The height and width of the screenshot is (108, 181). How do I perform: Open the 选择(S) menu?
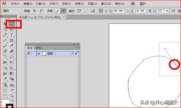click(67, 4)
